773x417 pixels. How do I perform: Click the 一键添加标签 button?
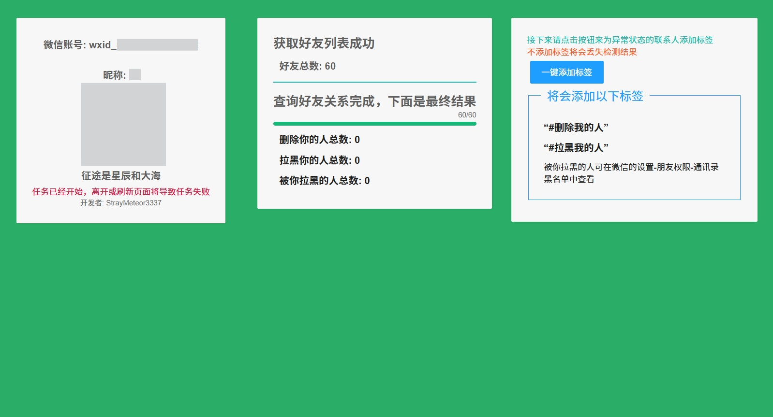[x=566, y=72]
